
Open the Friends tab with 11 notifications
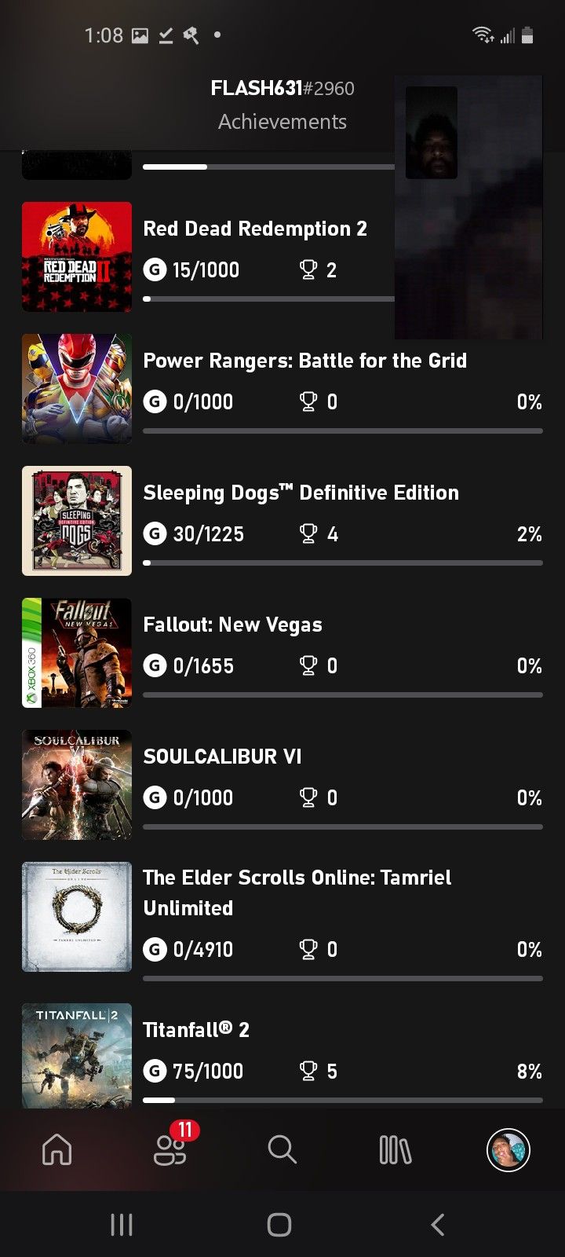169,1150
